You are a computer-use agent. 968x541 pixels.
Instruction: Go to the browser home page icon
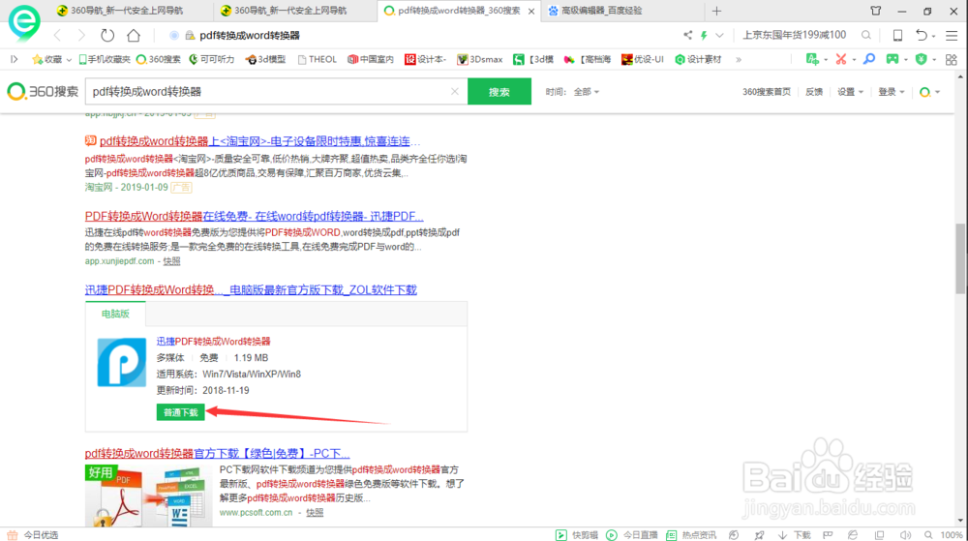click(134, 35)
